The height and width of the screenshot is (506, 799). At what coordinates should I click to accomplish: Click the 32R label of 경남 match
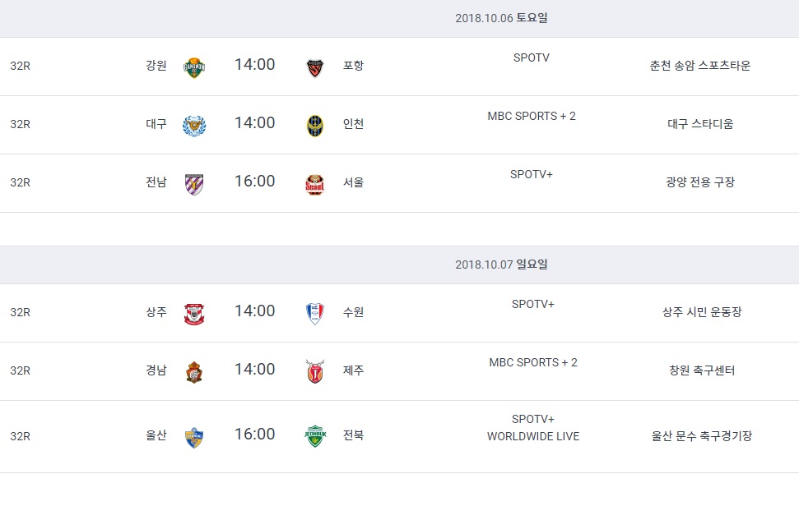tap(21, 370)
